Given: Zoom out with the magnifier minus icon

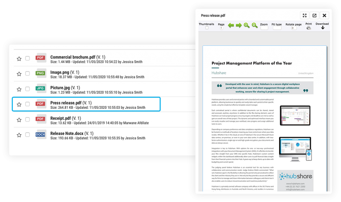Looking at the screenshot, I should coord(255,25).
